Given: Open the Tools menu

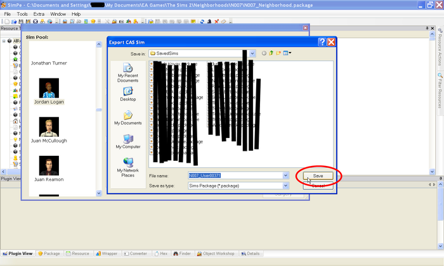Looking at the screenshot, I should point(22,14).
